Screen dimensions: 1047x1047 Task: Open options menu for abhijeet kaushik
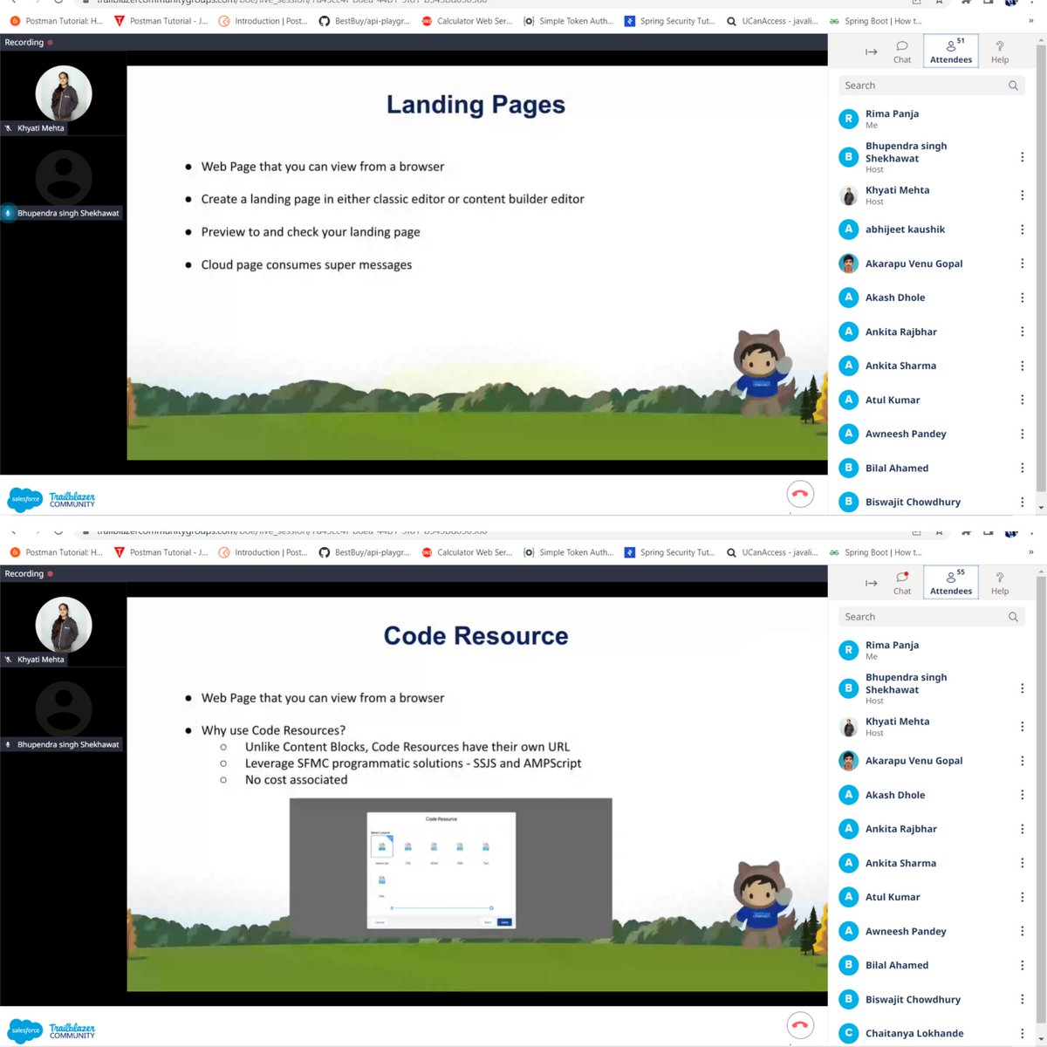(x=1022, y=229)
